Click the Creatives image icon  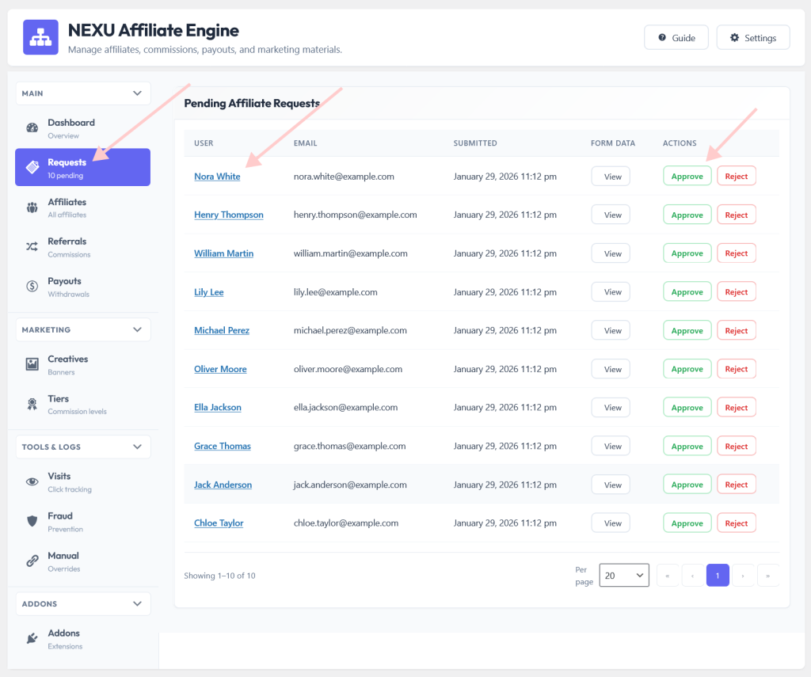click(x=32, y=364)
